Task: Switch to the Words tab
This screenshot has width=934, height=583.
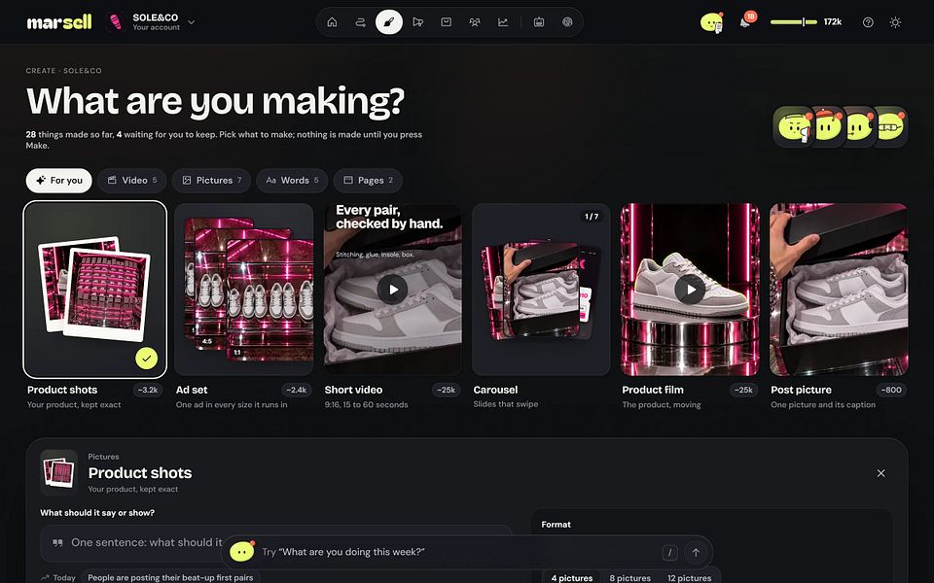Action: click(292, 181)
